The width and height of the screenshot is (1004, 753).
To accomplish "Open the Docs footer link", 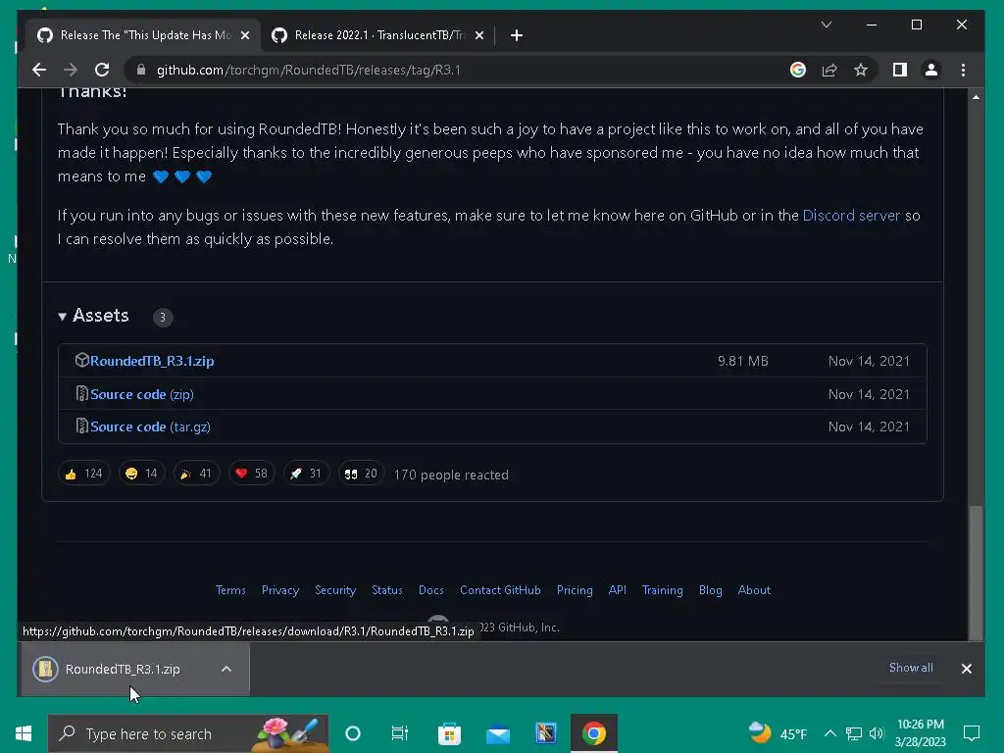I will (431, 590).
